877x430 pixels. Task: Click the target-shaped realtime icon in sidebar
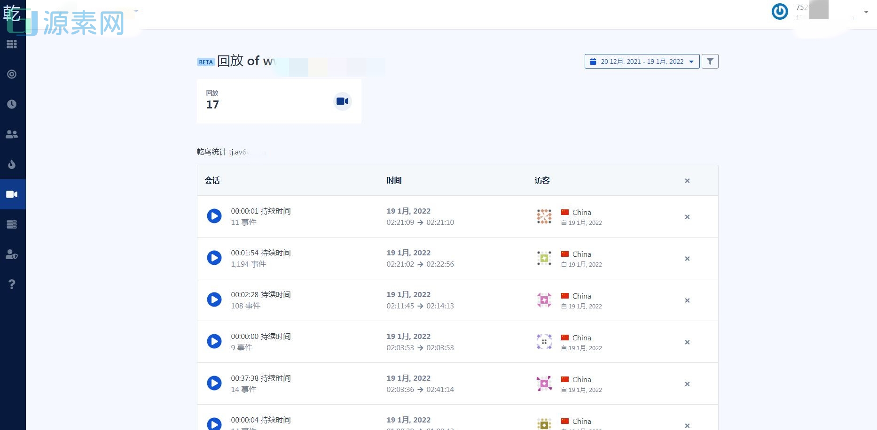(x=12, y=74)
